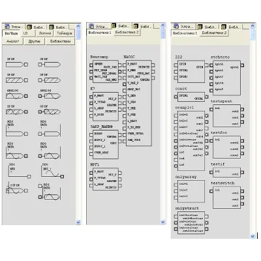The image size is (261, 261).
Task: Click the scrollbar thumb in the Вх/Вых palette
Action: tap(78, 34)
